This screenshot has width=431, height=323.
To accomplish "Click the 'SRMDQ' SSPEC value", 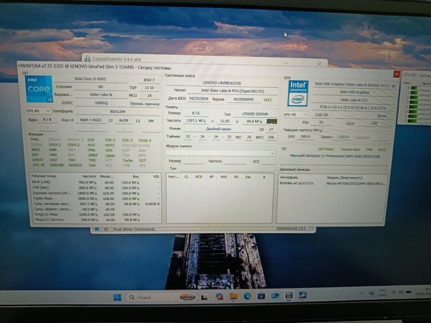I will 101,103.
